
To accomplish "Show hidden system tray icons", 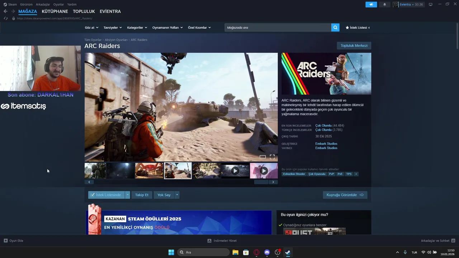I will coord(397,252).
